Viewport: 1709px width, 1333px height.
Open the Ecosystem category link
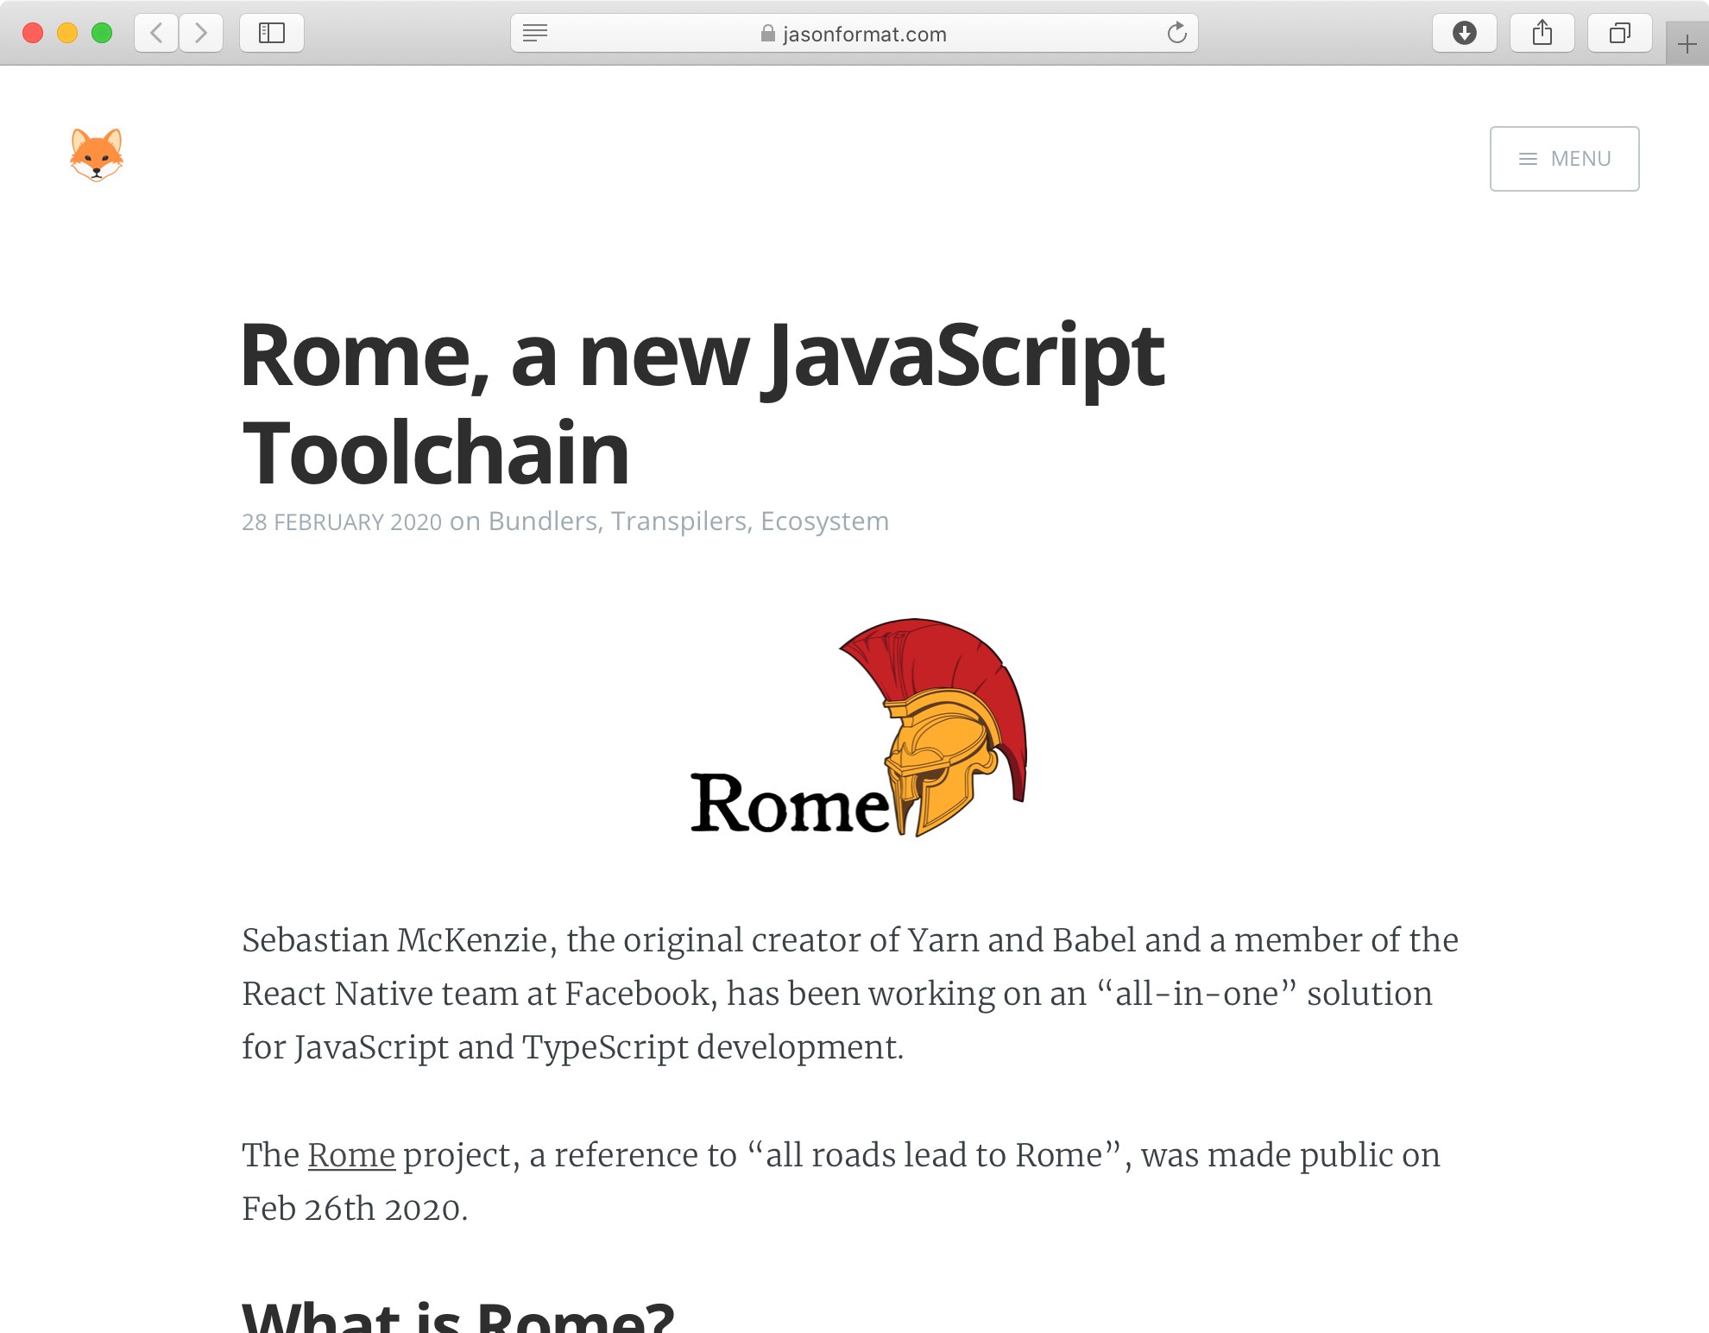pyautogui.click(x=824, y=521)
